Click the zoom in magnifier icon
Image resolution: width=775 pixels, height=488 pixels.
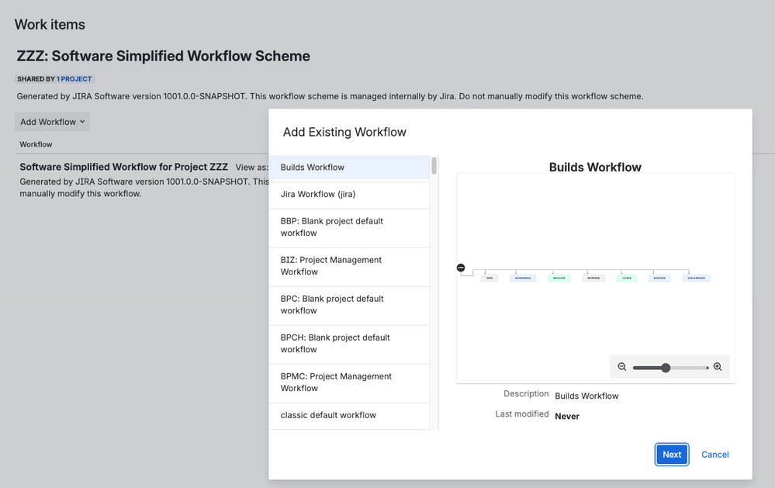coord(718,367)
